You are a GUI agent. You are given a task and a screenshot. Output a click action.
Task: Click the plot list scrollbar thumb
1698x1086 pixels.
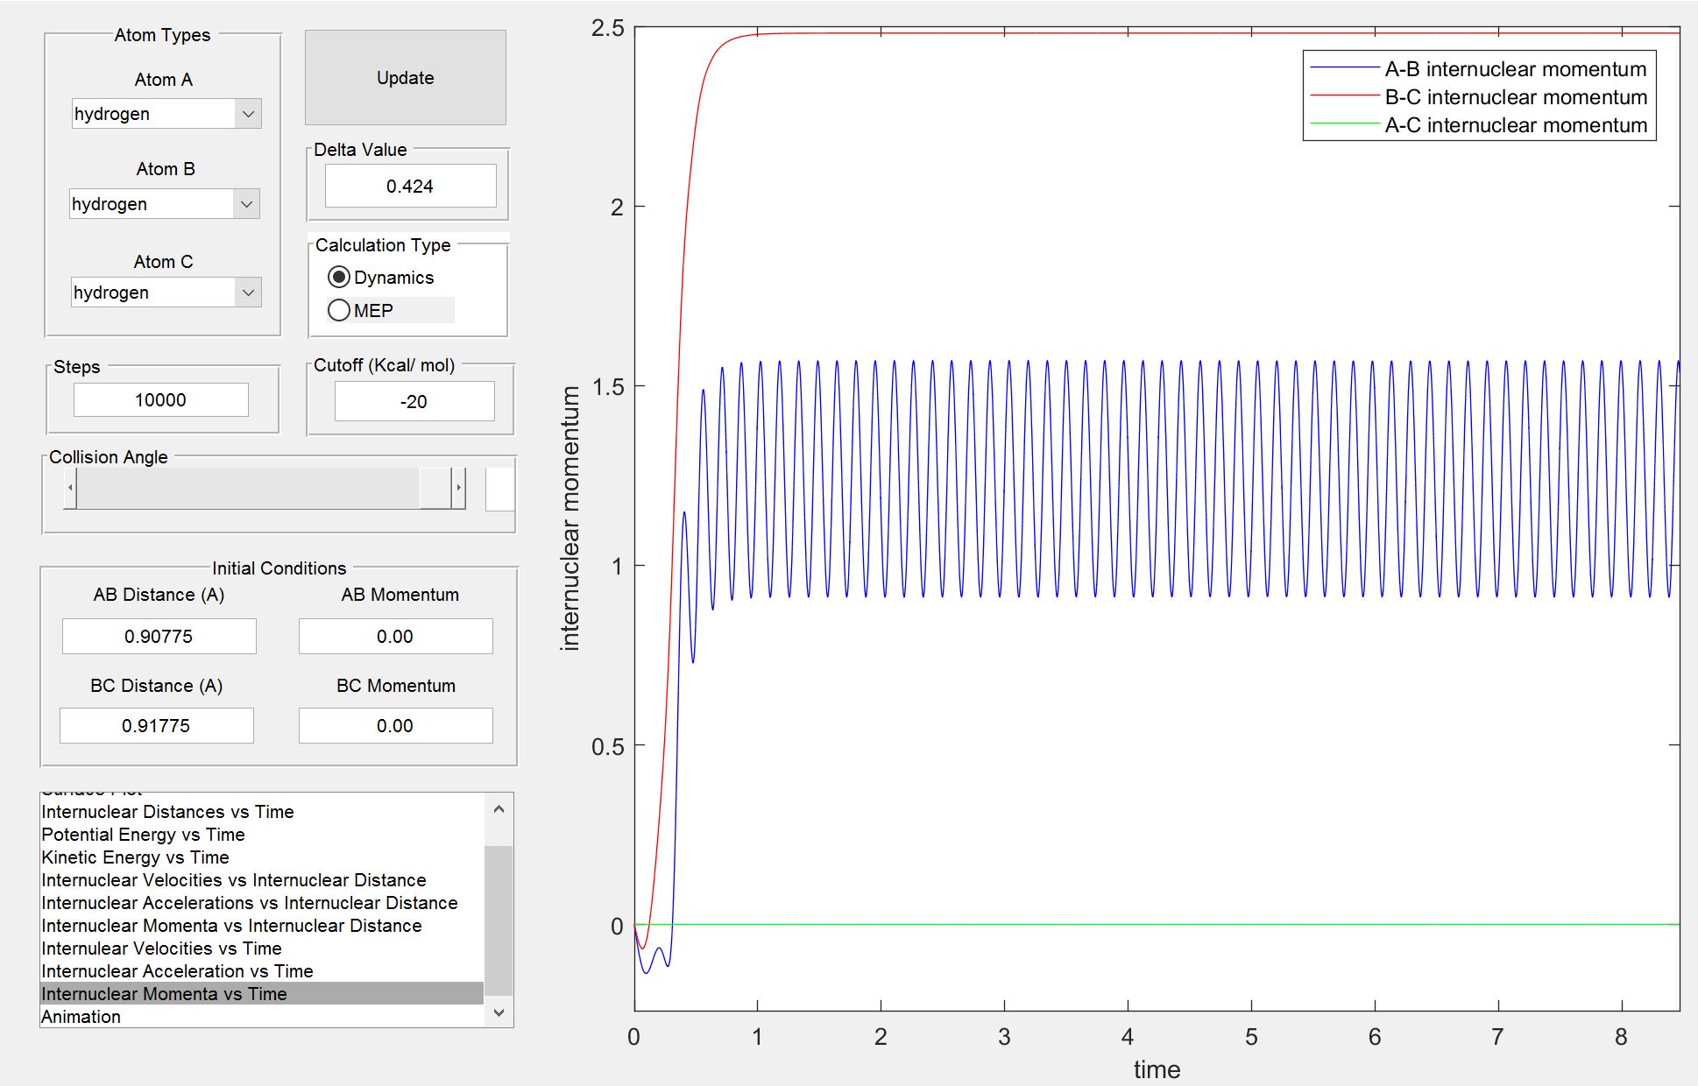(x=498, y=920)
